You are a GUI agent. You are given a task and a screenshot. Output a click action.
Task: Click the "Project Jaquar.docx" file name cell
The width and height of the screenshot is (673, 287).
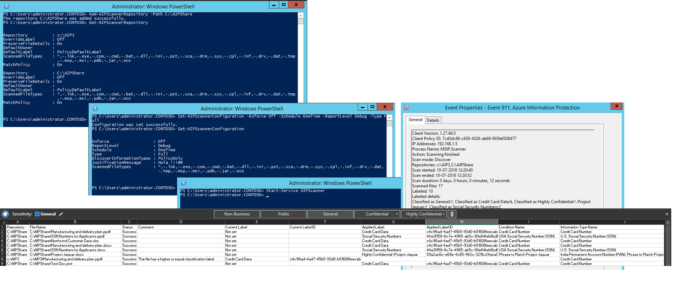pyautogui.click(x=75, y=254)
